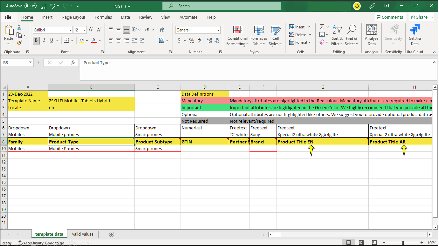Image resolution: width=439 pixels, height=246 pixels.
Task: Add a new sheet with plus icon
Action: pos(111,234)
